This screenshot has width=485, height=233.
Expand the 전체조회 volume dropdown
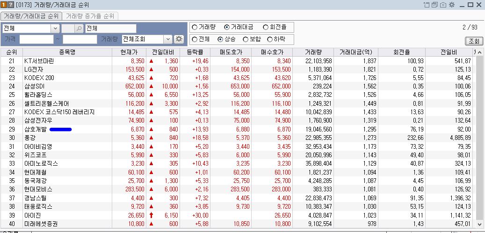point(168,39)
